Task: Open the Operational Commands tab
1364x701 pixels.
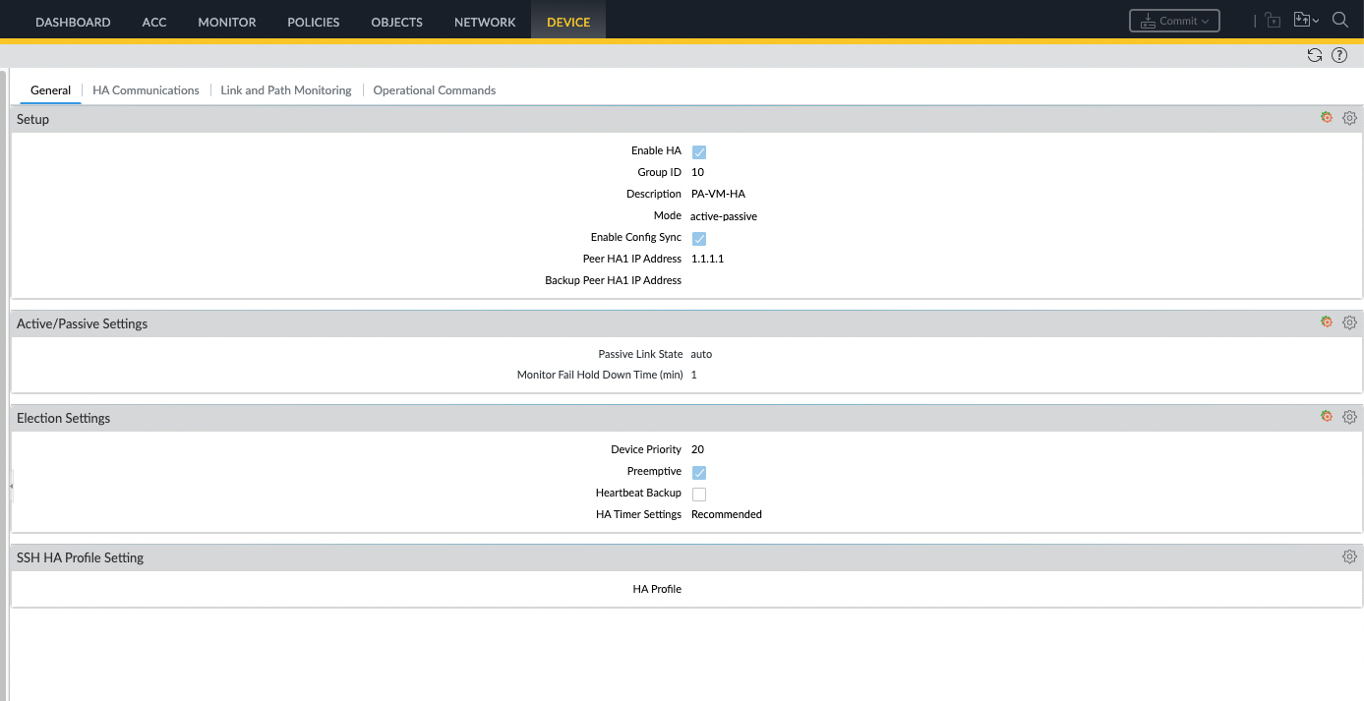Action: pos(435,90)
